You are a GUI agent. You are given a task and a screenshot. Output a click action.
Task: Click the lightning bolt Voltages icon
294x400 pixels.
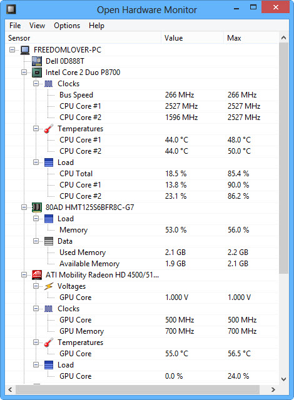click(x=49, y=286)
